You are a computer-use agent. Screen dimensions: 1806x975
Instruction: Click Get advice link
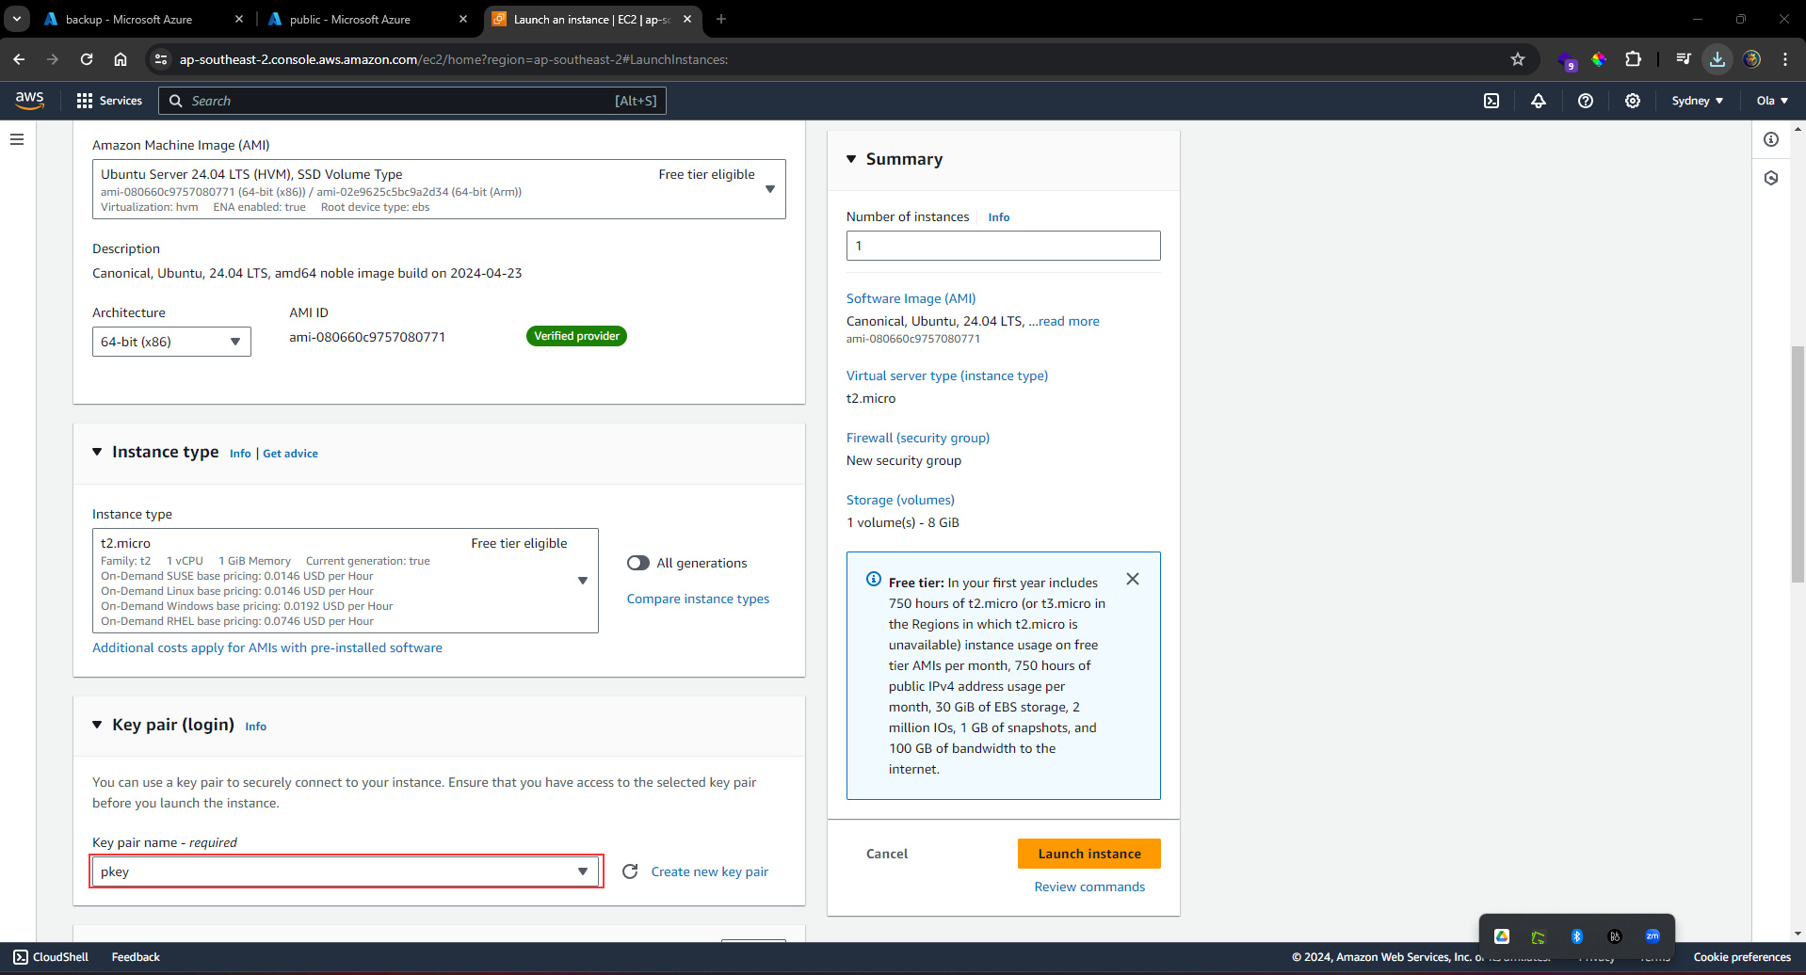click(x=290, y=454)
